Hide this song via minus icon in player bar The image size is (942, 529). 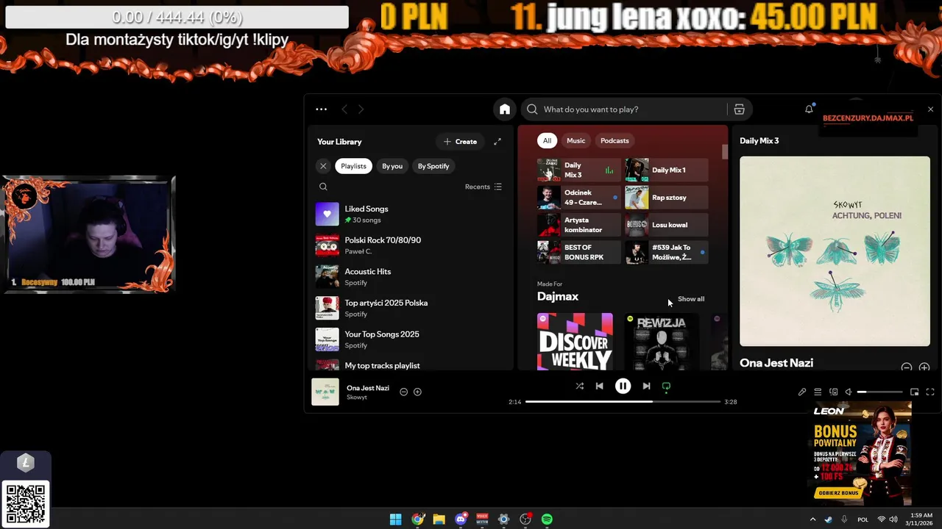pos(403,392)
